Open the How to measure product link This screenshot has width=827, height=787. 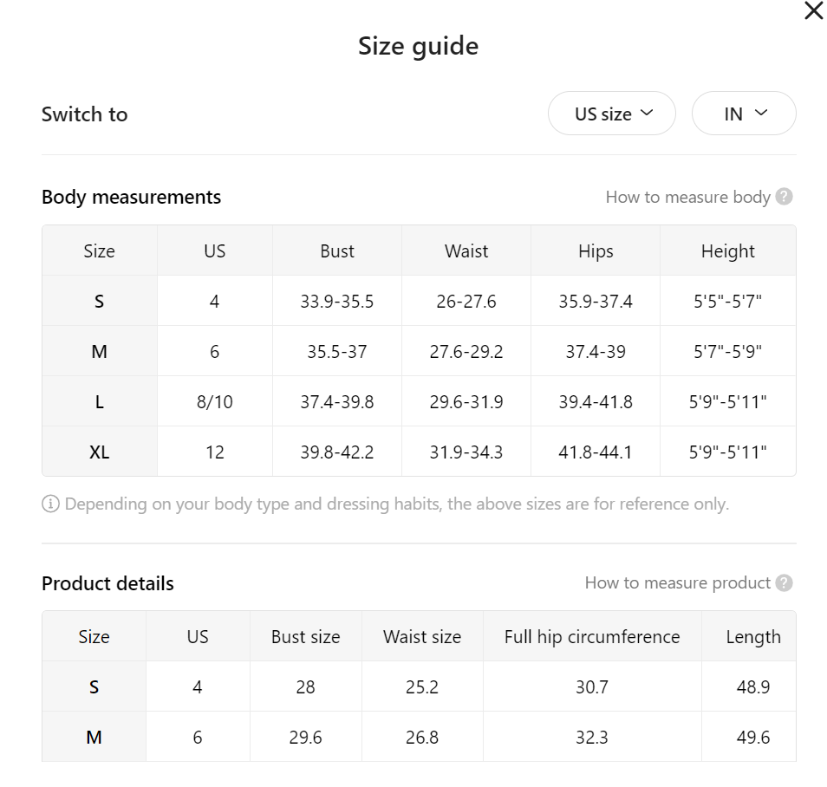(x=678, y=582)
